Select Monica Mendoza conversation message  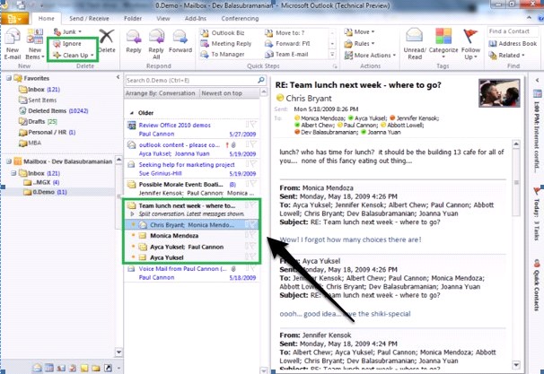point(191,236)
